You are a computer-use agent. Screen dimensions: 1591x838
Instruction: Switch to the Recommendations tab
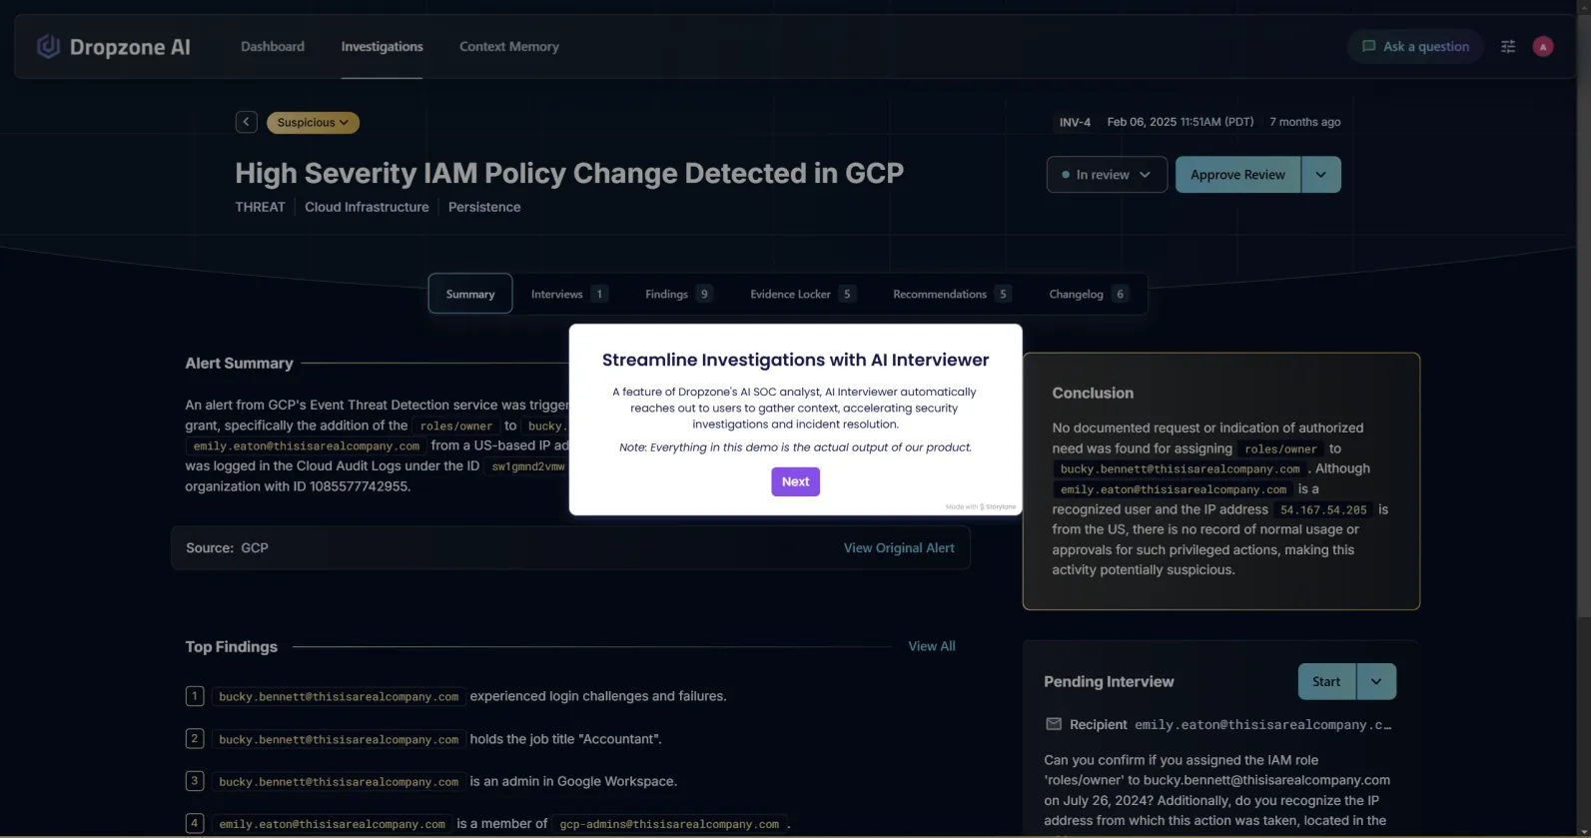(x=951, y=294)
